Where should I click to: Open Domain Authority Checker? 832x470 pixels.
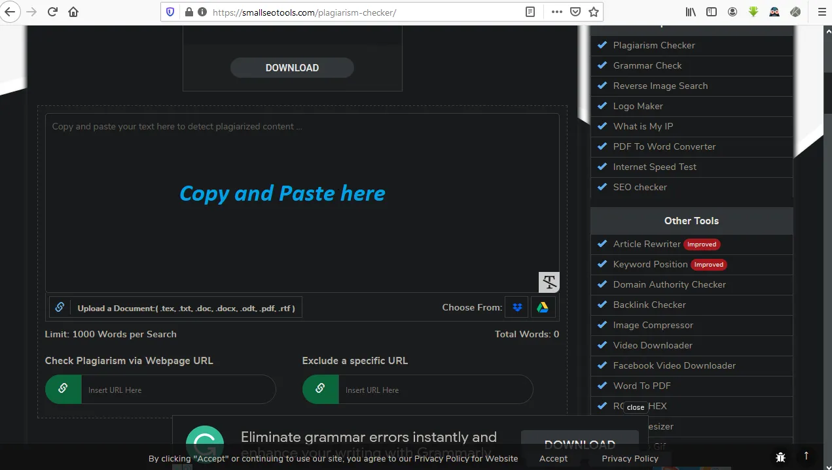[x=670, y=284]
